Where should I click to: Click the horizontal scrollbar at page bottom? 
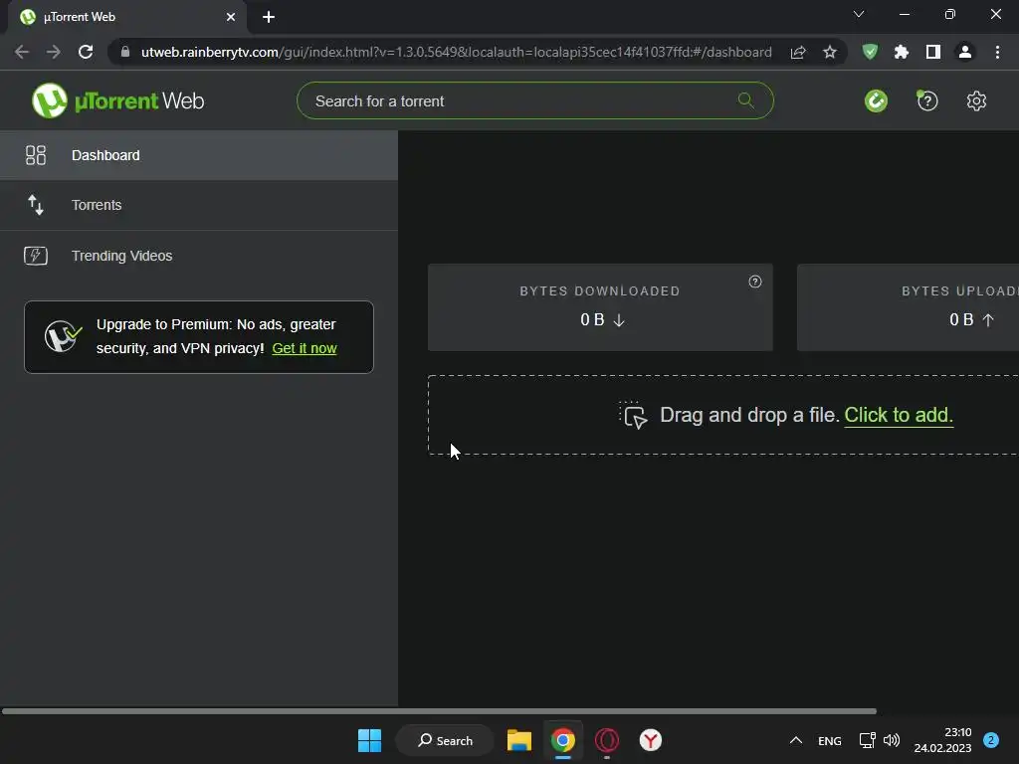click(439, 711)
